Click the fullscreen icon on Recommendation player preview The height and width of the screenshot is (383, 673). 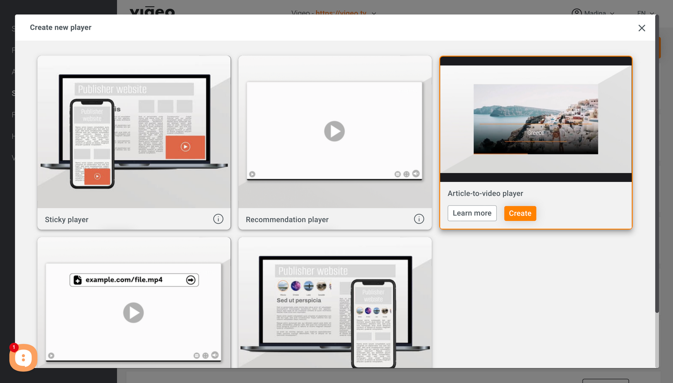(407, 174)
